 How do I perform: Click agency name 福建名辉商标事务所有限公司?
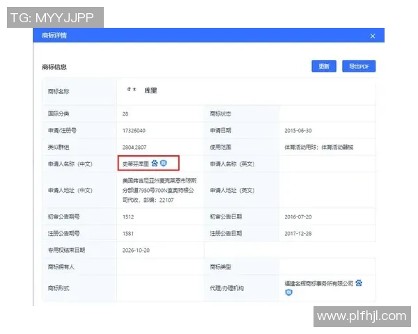[x=319, y=283]
